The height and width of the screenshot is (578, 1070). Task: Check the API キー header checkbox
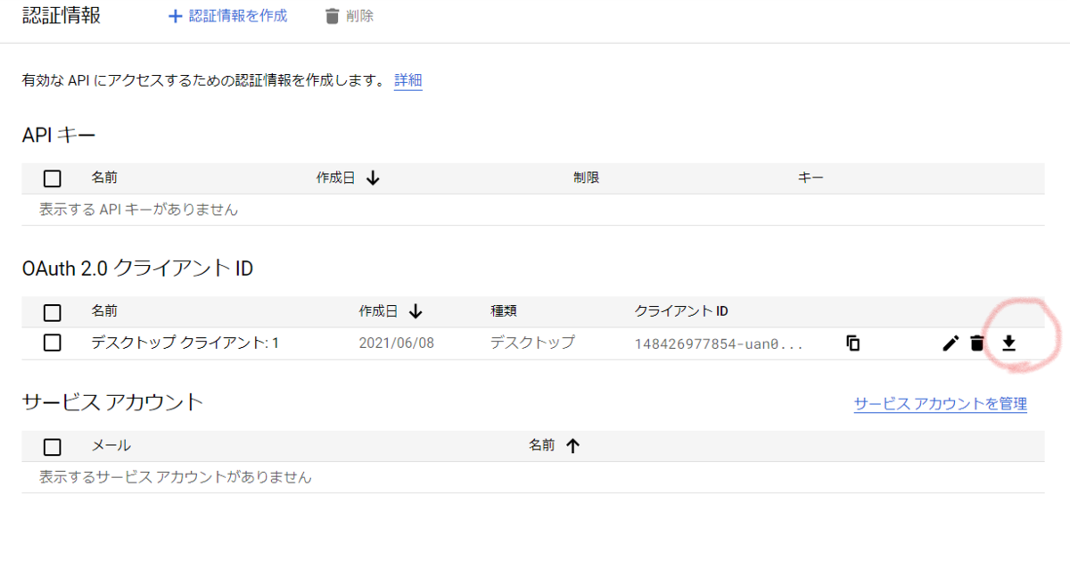pos(52,178)
